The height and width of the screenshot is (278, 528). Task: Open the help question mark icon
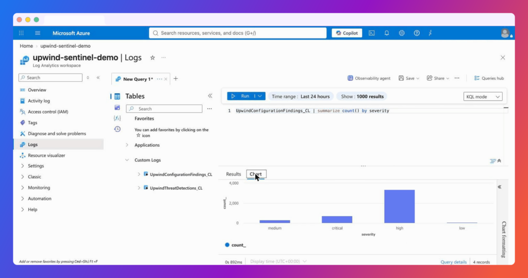pos(417,33)
